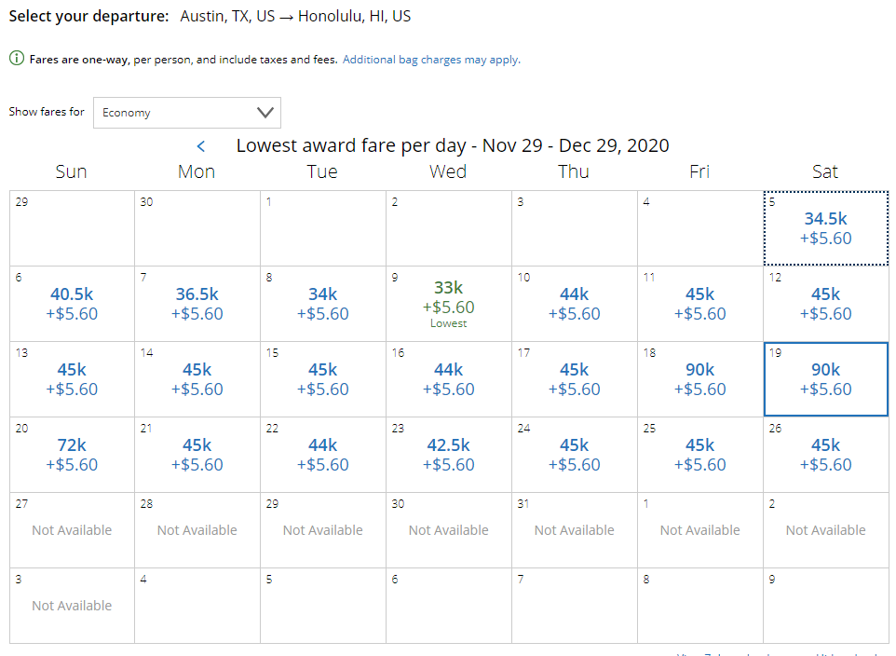Open the Show fares for Economy box
This screenshot has width=896, height=656.
click(x=187, y=113)
